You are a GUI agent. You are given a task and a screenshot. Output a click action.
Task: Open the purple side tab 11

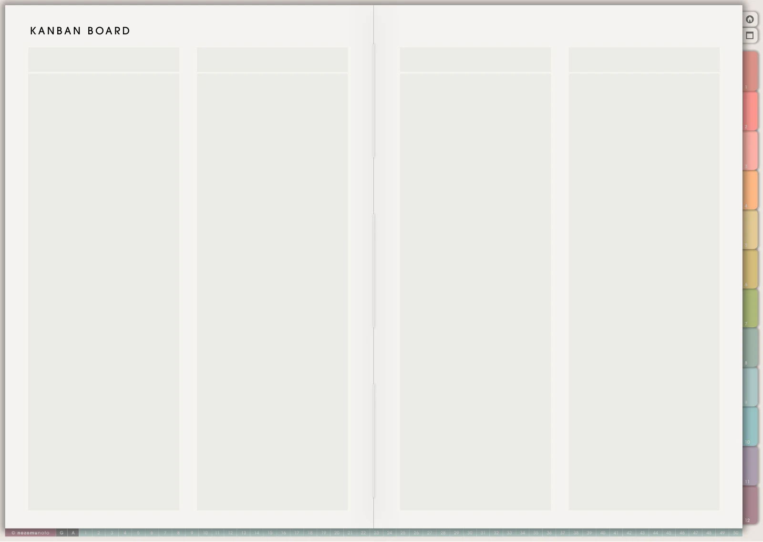pyautogui.click(x=750, y=466)
